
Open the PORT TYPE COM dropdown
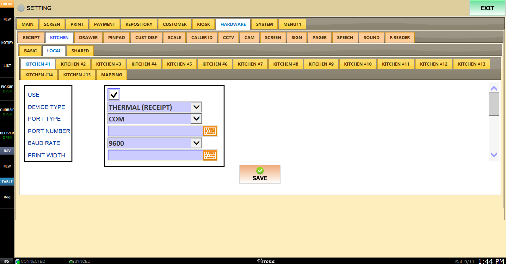coord(196,119)
